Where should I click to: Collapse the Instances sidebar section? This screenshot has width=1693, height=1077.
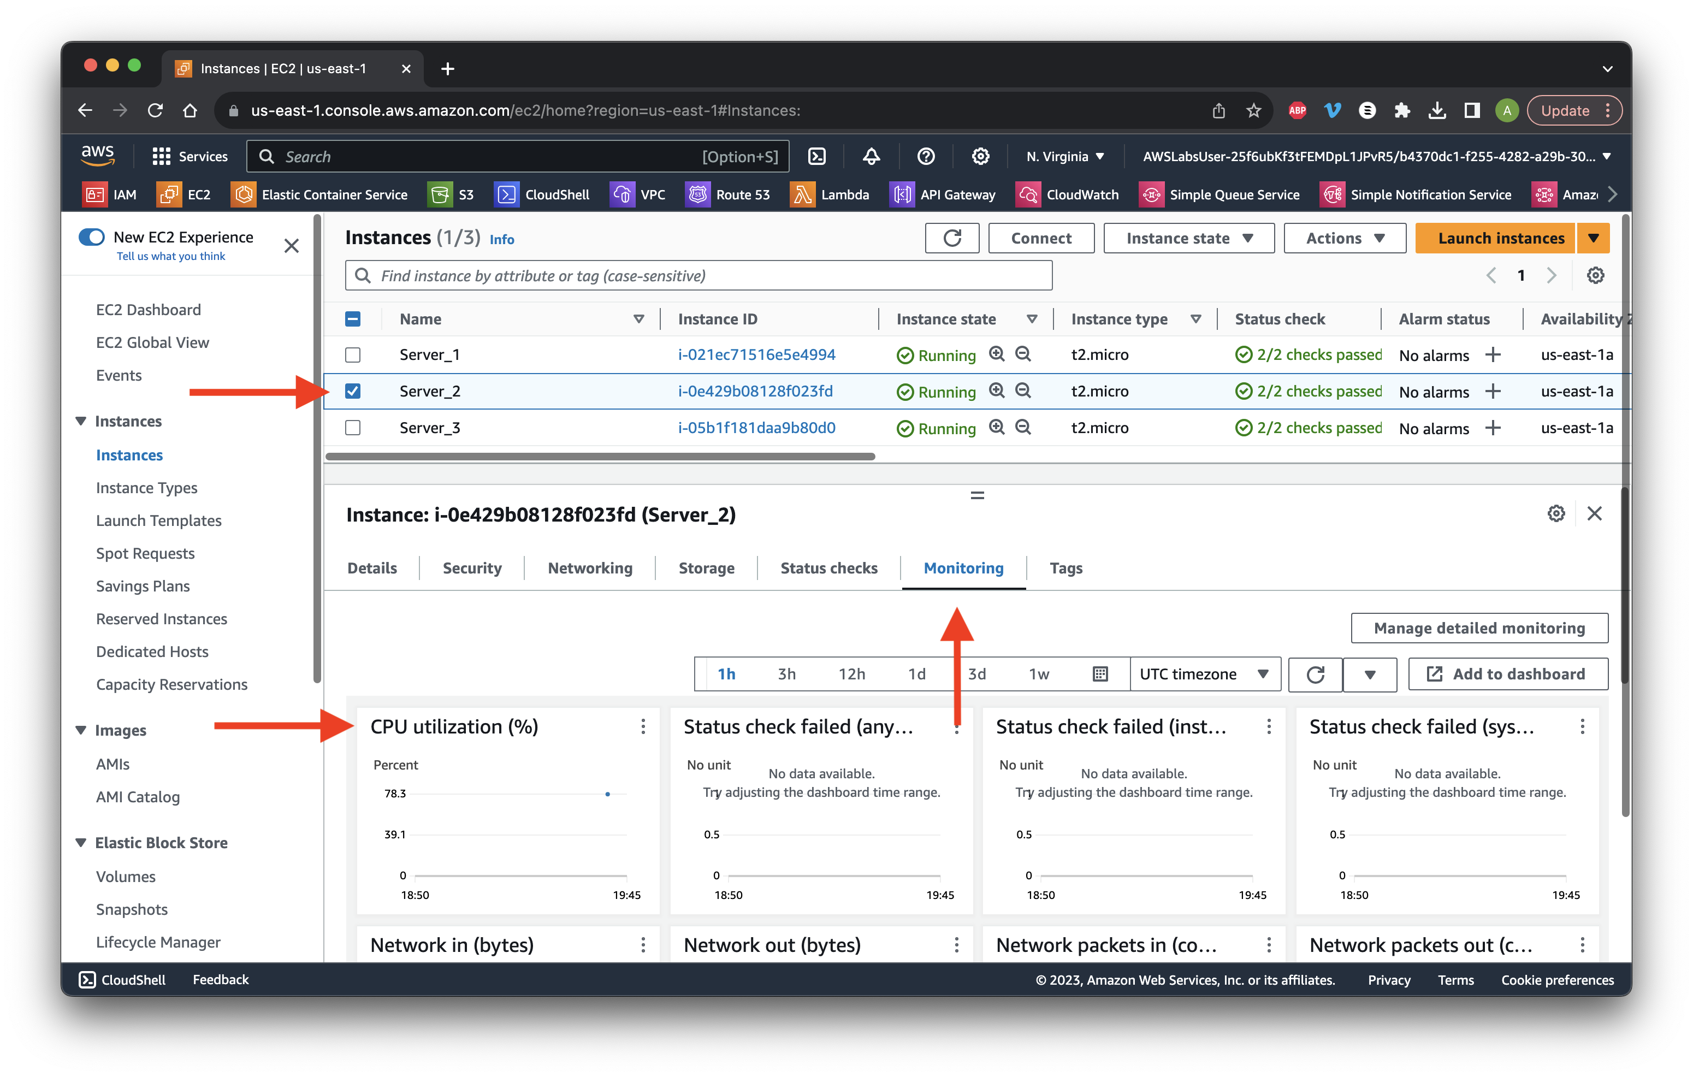click(81, 421)
